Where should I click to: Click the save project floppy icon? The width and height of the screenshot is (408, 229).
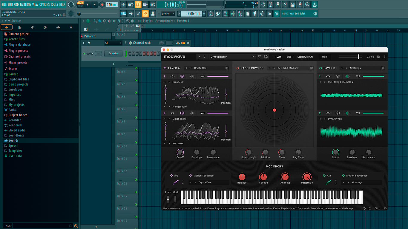[292, 4]
